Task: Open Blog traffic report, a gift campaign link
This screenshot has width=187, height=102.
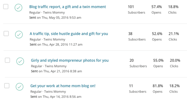Action: click(x=68, y=7)
